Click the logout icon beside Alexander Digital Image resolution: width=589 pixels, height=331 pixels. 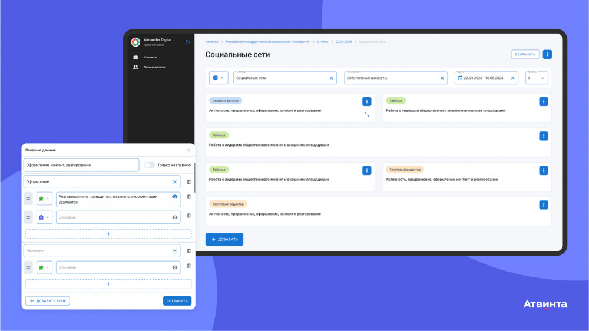188,42
